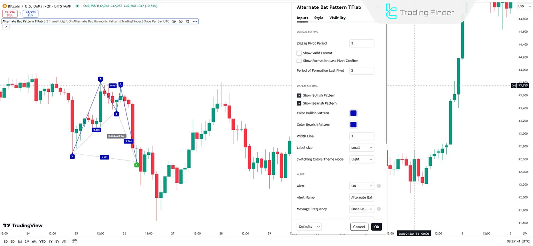Hide the Alternate Bat Pattern indicator (eye icon)
The width and height of the screenshot is (533, 246).
point(174,21)
